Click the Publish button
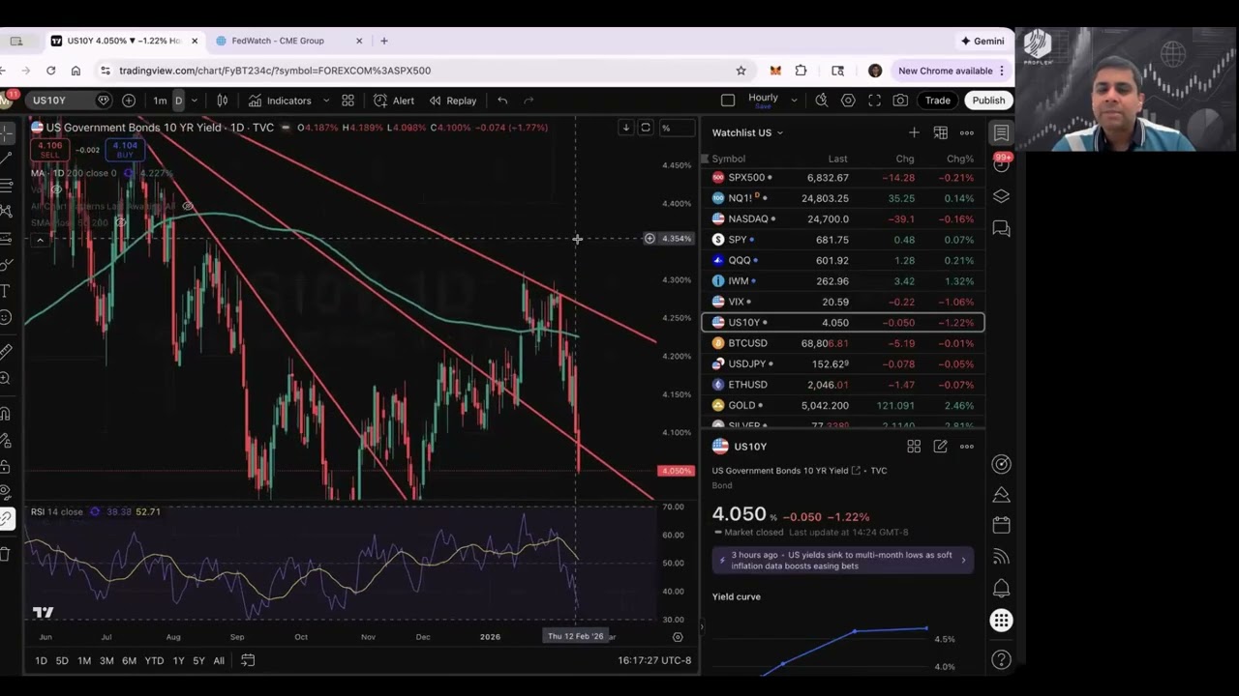Viewport: 1239px width, 696px height. click(988, 101)
